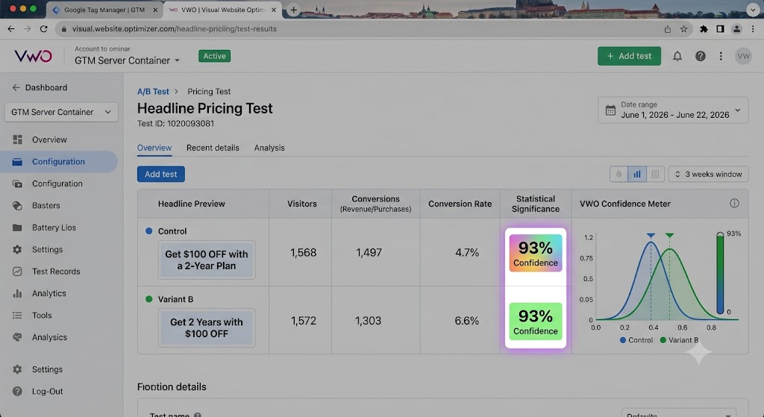
Task: Open the Date range dropdown
Action: pos(673,110)
